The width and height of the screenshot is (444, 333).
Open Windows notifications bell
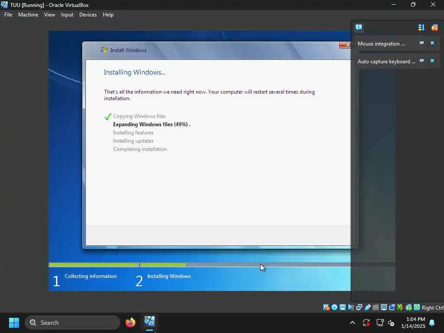point(432,323)
